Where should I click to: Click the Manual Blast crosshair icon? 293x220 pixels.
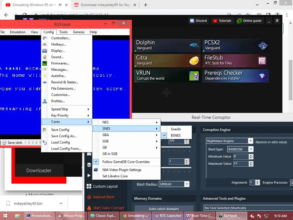pos(89,197)
